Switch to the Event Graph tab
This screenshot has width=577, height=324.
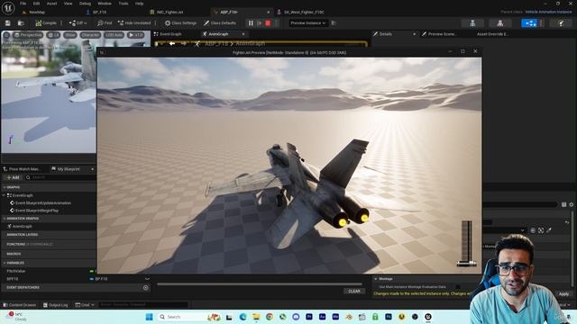(x=170, y=34)
